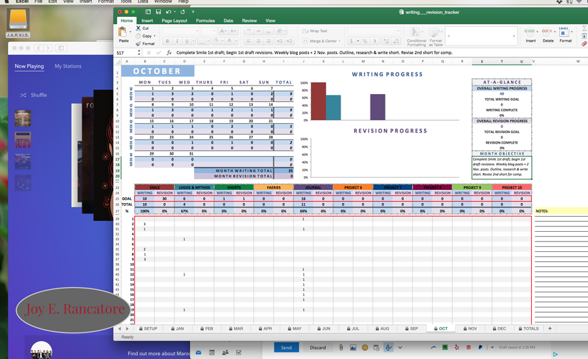Click the increase indent icon
Viewport: 588px width, 359px height.
click(289, 41)
